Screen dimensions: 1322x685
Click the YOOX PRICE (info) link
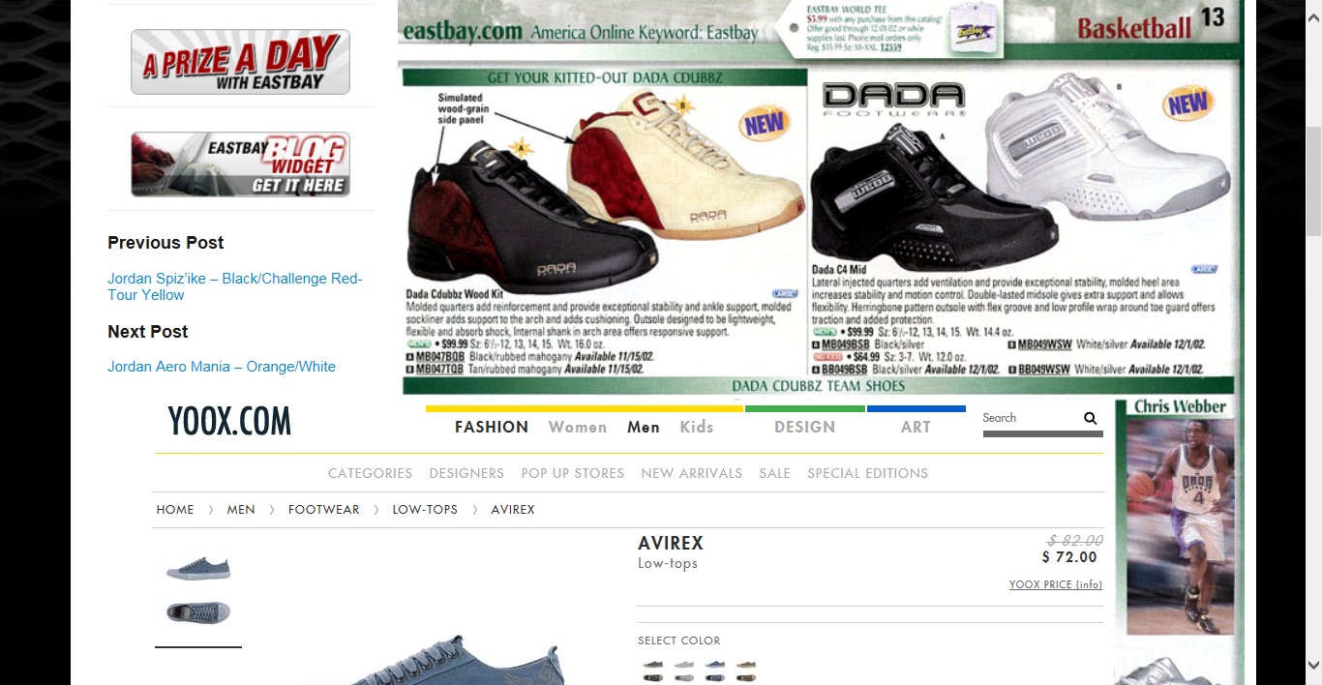coord(1055,585)
